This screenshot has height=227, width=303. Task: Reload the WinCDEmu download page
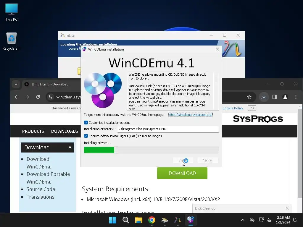(x=38, y=97)
